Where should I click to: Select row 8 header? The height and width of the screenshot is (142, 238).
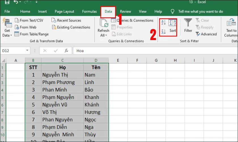tap(3, 120)
